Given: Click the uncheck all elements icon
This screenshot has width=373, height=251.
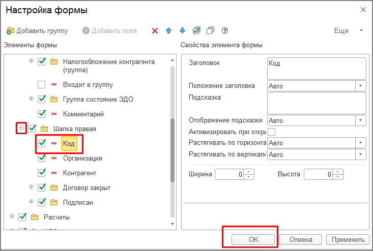Looking at the screenshot, I should [x=210, y=31].
